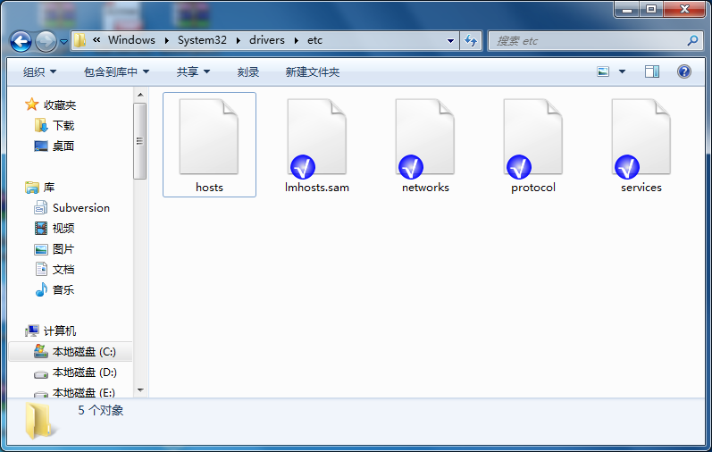Image resolution: width=712 pixels, height=452 pixels.
Task: Open the view options dropdown arrow
Action: click(x=622, y=71)
